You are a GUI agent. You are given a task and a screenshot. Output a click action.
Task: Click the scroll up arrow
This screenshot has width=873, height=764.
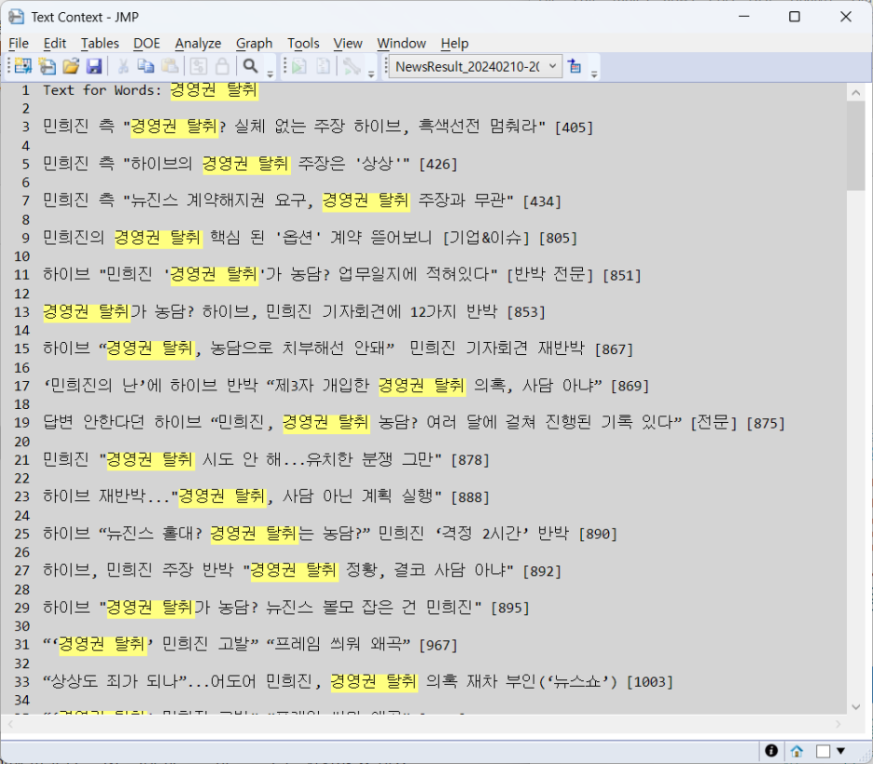click(x=855, y=93)
